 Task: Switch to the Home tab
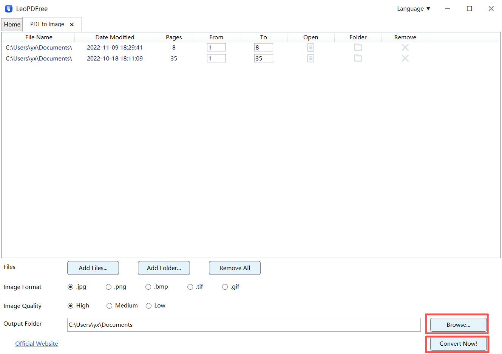12,25
